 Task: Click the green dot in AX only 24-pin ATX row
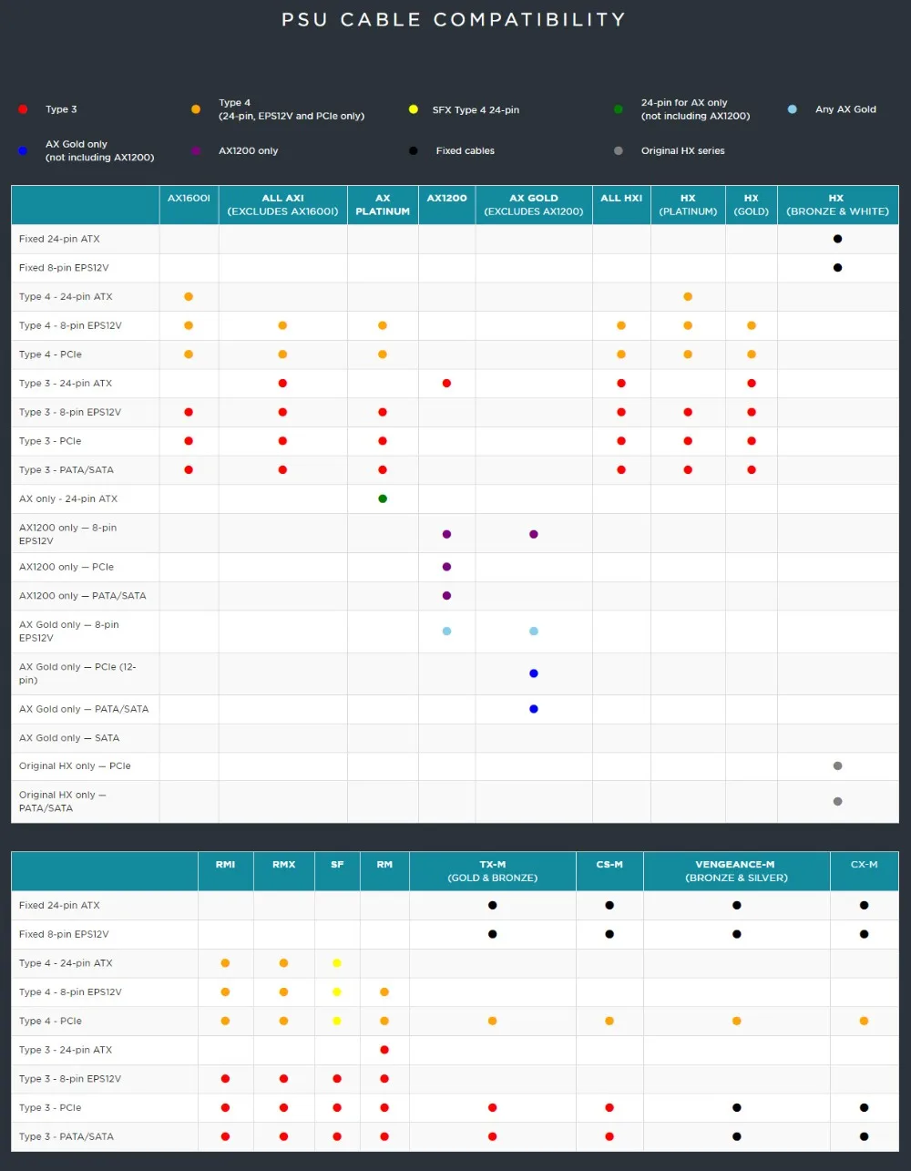[383, 498]
